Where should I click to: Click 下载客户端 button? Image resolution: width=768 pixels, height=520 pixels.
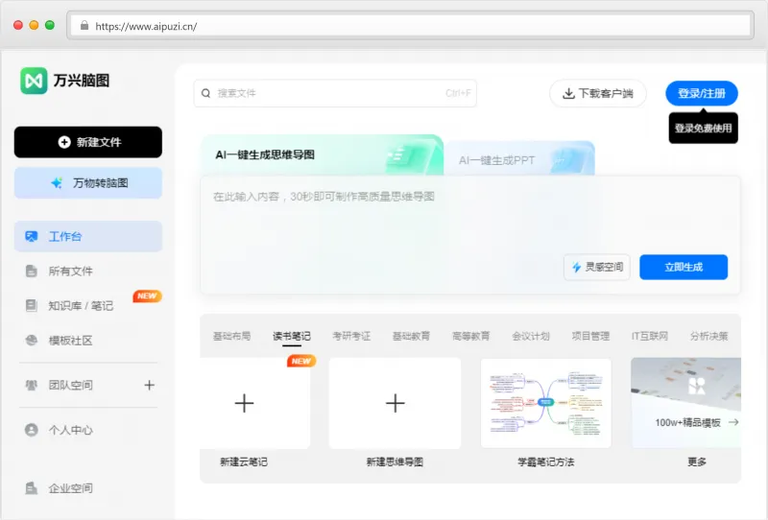[x=597, y=93]
